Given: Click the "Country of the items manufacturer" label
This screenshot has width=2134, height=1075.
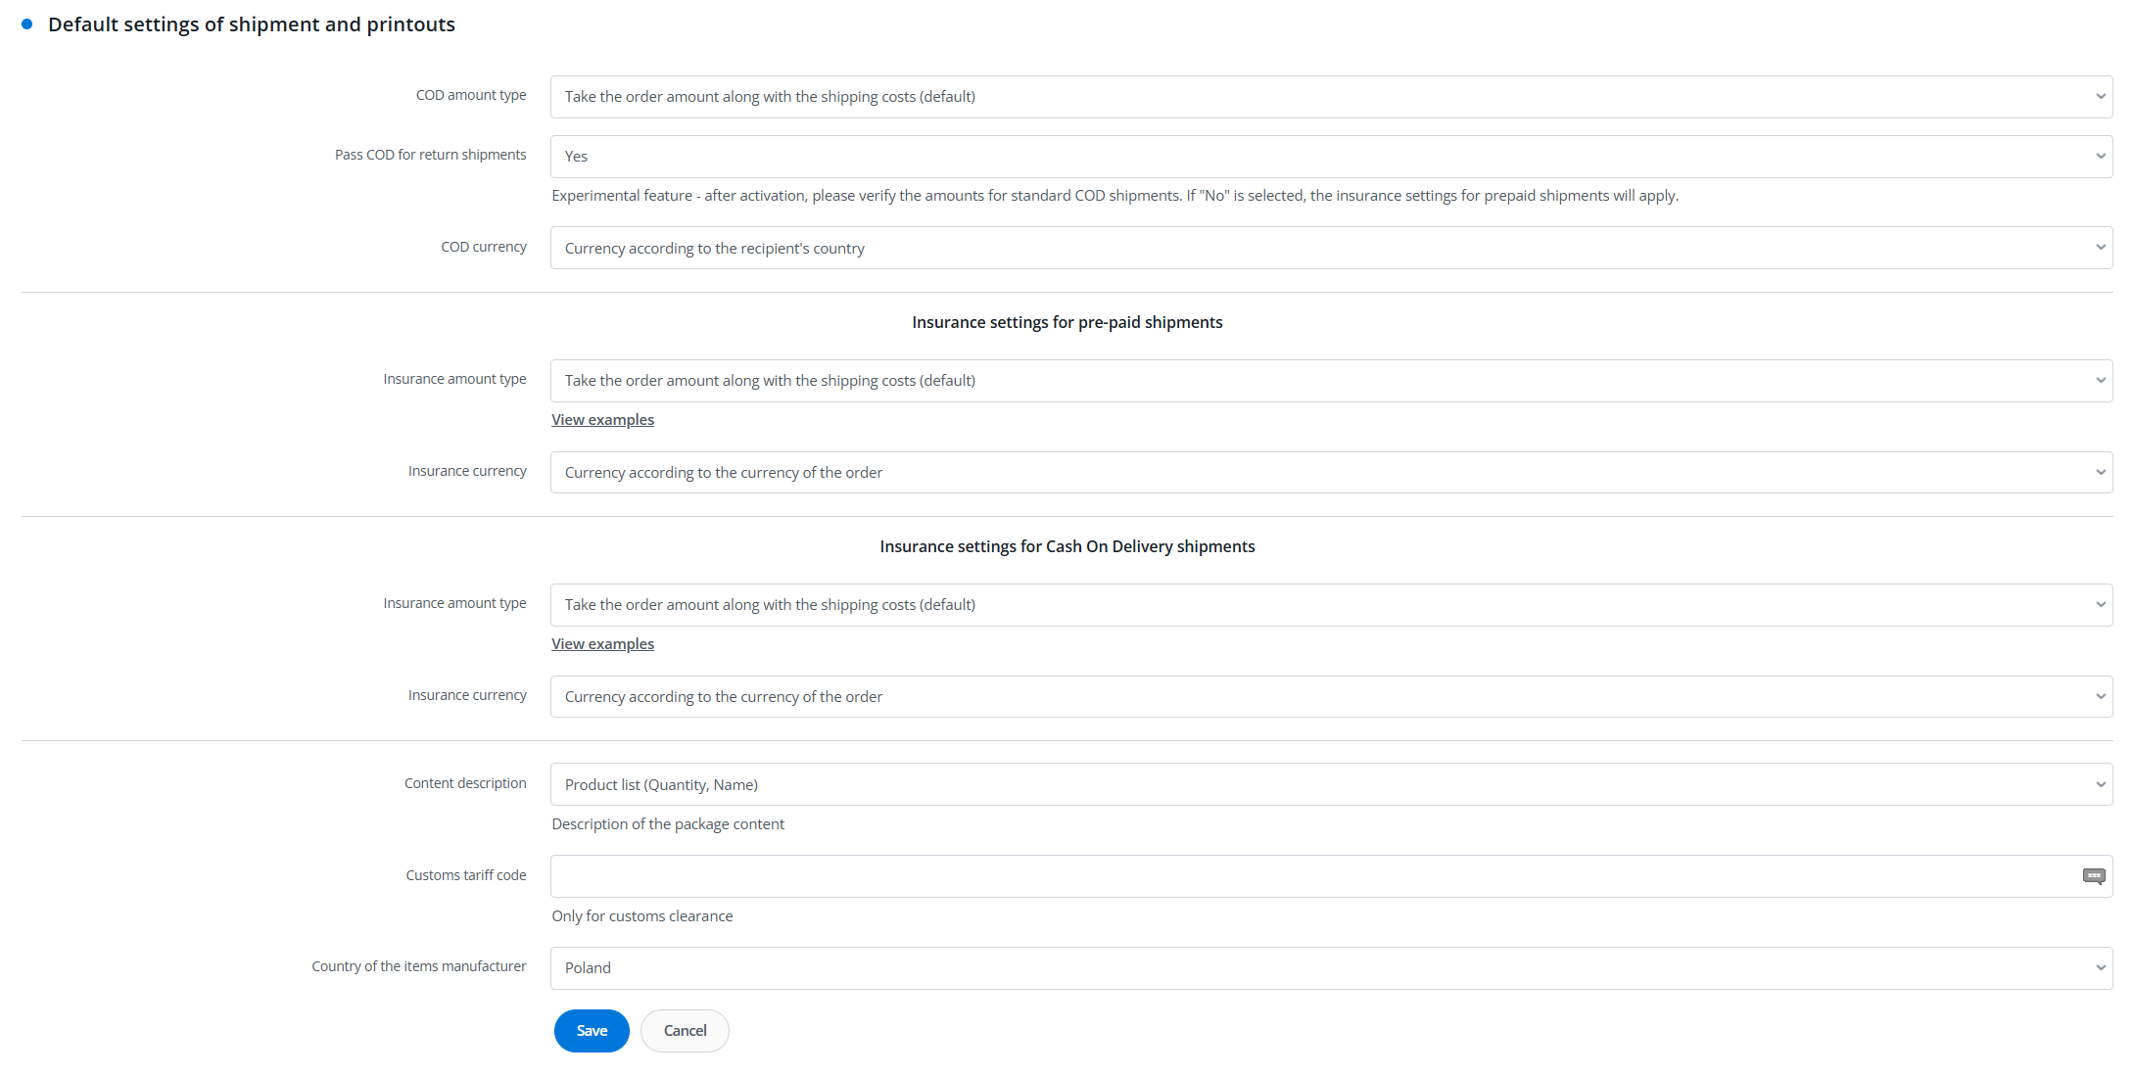Looking at the screenshot, I should (x=419, y=966).
